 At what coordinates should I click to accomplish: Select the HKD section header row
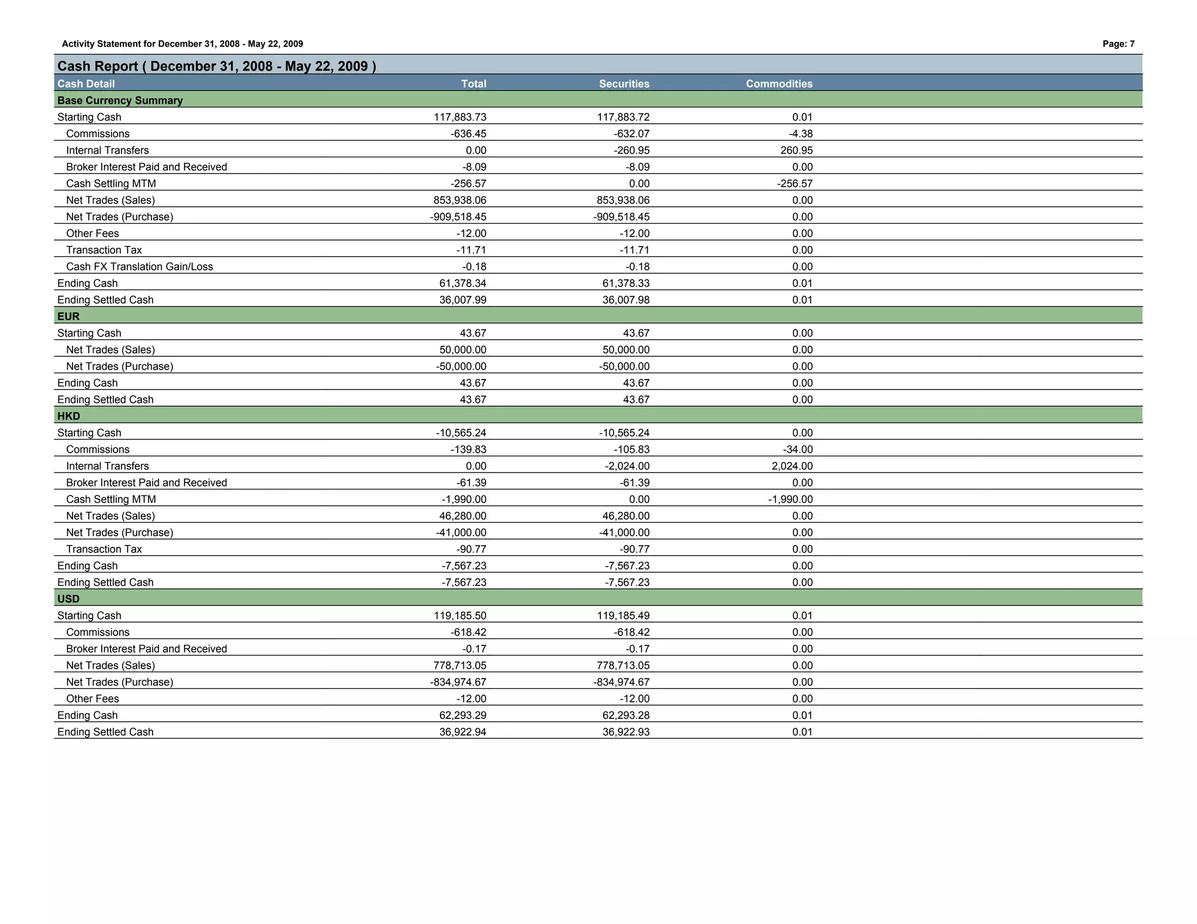click(x=68, y=416)
